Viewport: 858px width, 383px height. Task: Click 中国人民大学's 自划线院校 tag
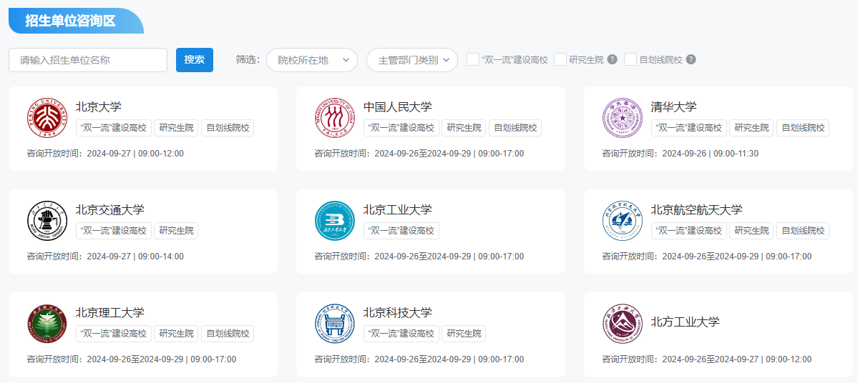pos(515,128)
